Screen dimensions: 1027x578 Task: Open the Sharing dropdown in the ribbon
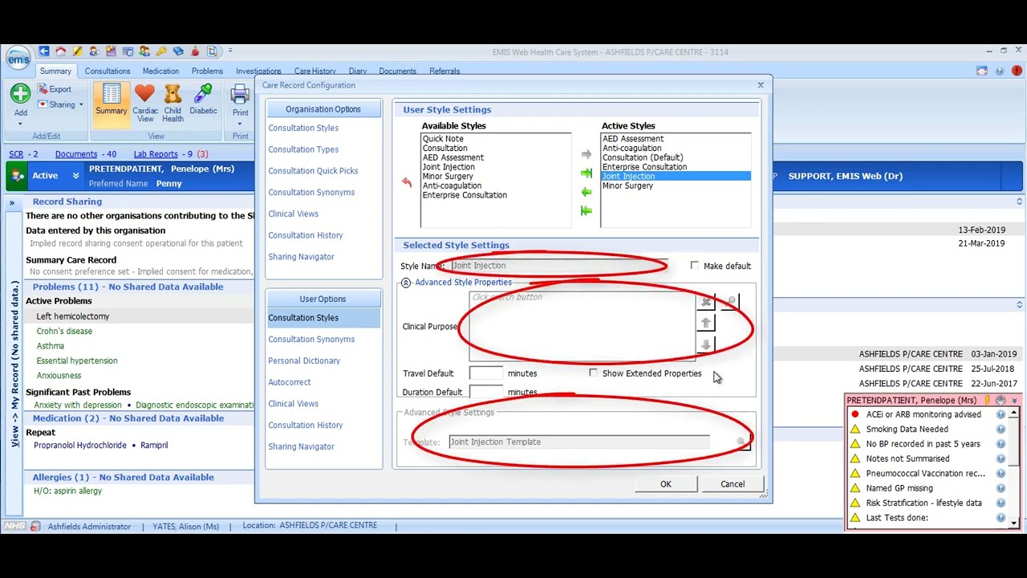pyautogui.click(x=60, y=104)
